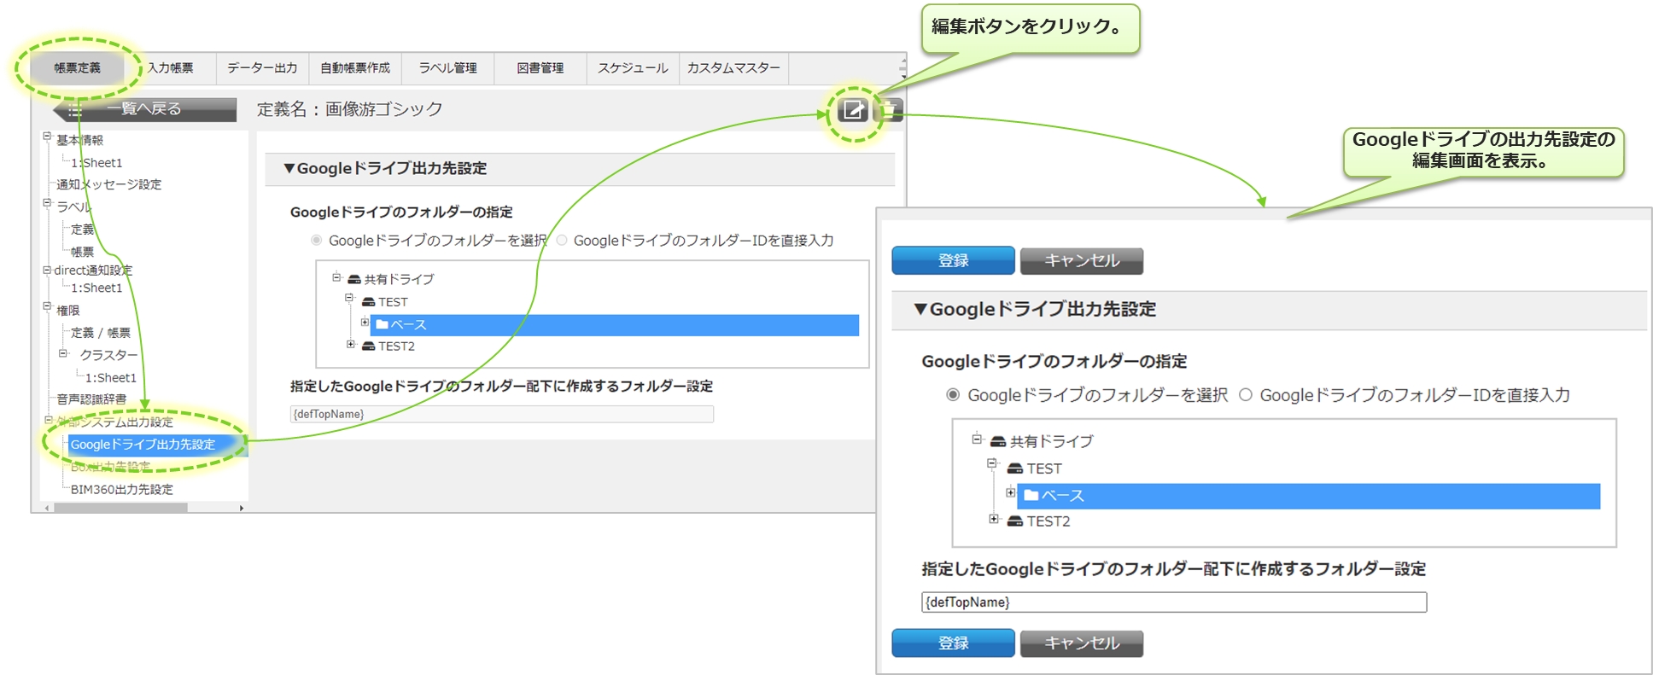Select TEST2 row label in edit screen

(x=1048, y=521)
